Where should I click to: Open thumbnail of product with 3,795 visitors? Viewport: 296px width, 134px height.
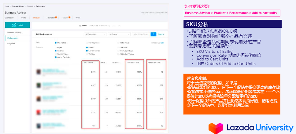pyautogui.click(x=39, y=72)
